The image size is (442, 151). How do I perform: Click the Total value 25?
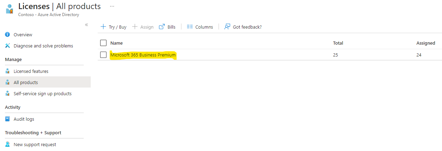coord(336,55)
